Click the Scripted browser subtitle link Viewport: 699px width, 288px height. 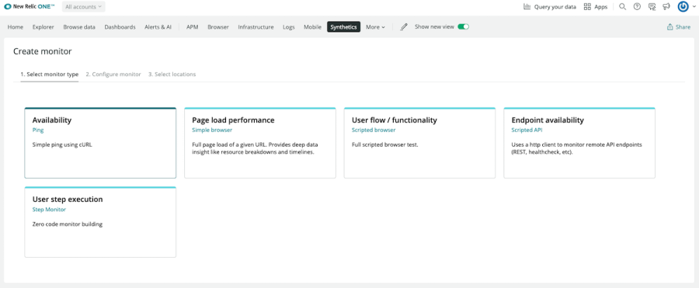(x=374, y=130)
